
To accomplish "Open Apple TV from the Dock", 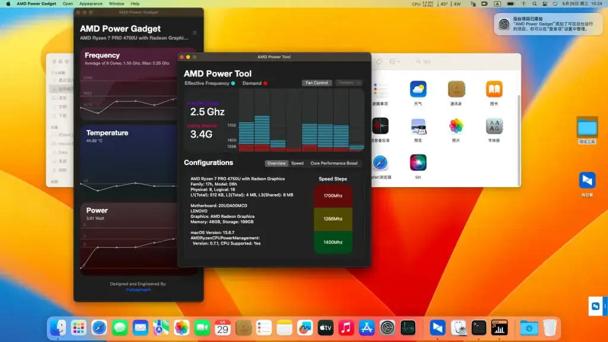I will [325, 328].
